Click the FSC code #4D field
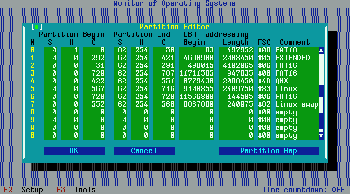This screenshot has height=194, width=350. point(264,81)
